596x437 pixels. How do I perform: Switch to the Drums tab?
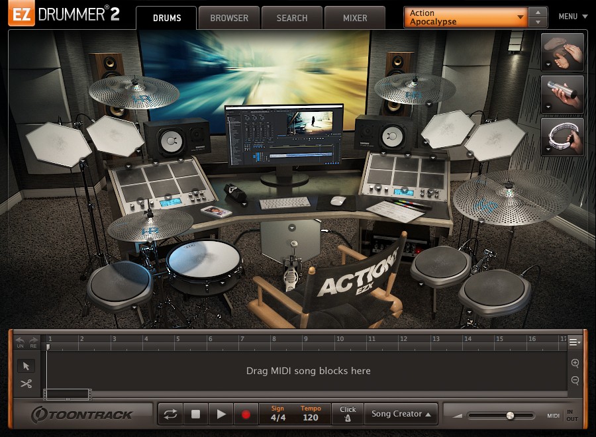click(x=166, y=18)
